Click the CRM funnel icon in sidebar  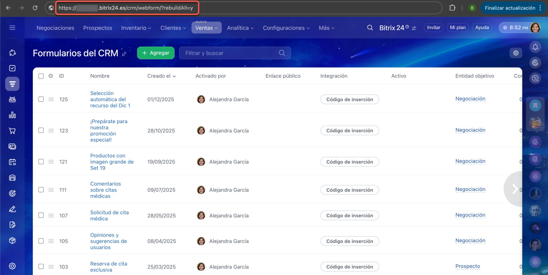(12, 84)
